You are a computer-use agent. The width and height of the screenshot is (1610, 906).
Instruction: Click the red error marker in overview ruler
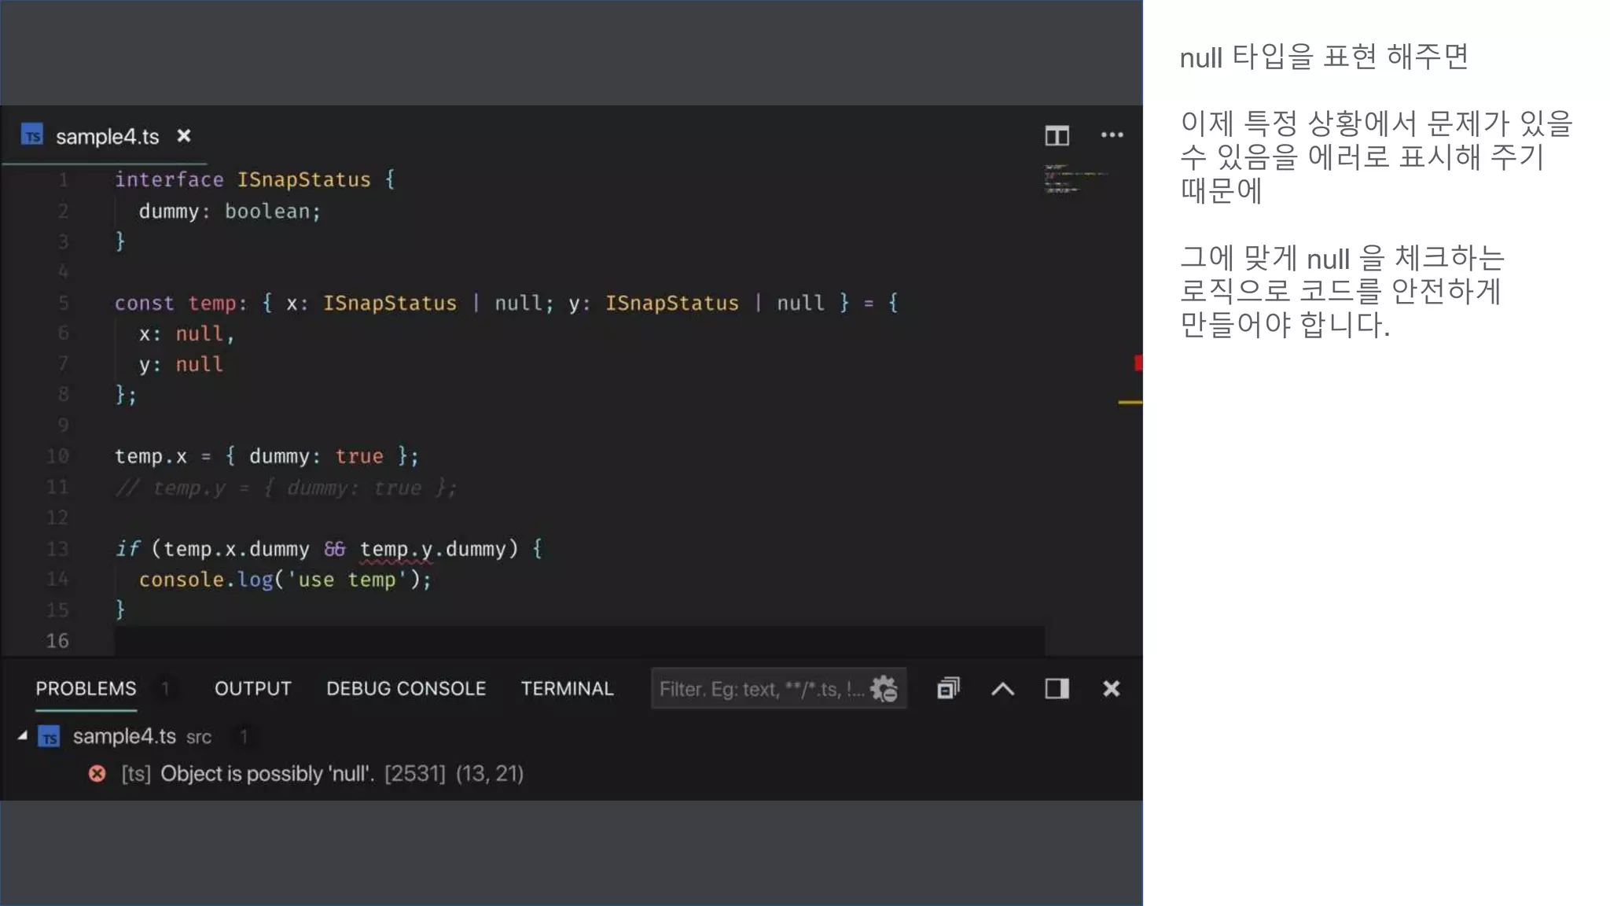coord(1138,363)
